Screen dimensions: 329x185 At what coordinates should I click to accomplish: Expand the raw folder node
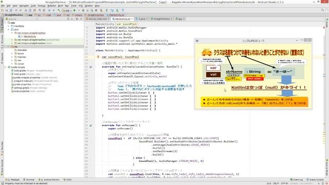pos(12,61)
